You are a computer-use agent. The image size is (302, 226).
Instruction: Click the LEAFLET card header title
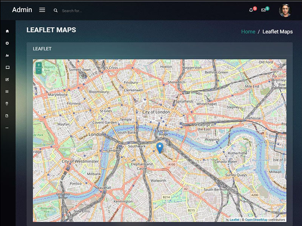pos(42,49)
